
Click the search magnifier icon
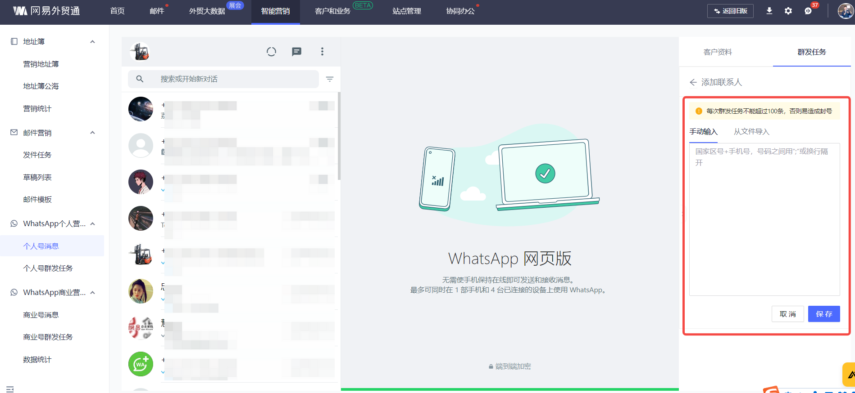click(x=140, y=79)
